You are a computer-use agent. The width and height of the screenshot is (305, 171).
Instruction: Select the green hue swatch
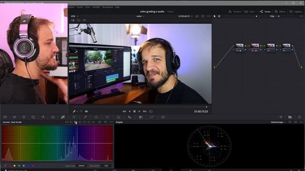tap(19, 166)
